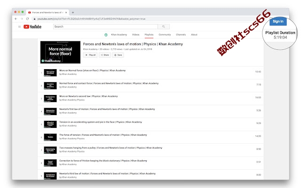Click duration 14:09 of force of tension video
Viewport: 301px width, 188px height.
258,136
